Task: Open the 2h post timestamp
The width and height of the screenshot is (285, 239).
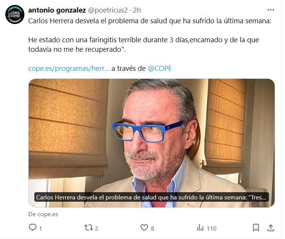Action: 137,10
